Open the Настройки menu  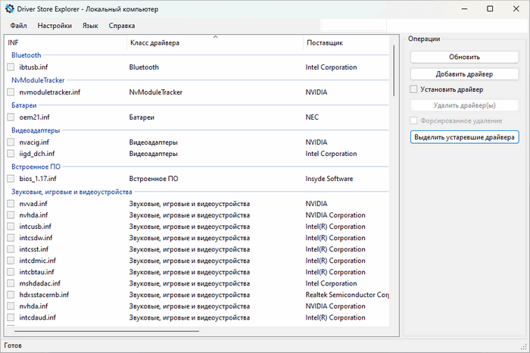tap(55, 26)
